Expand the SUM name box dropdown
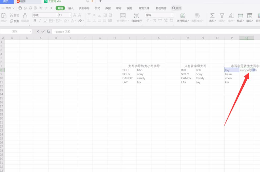The height and width of the screenshot is (172, 260). click(31, 31)
